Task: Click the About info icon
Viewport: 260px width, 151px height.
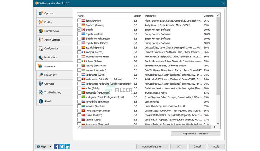Action: click(x=41, y=101)
